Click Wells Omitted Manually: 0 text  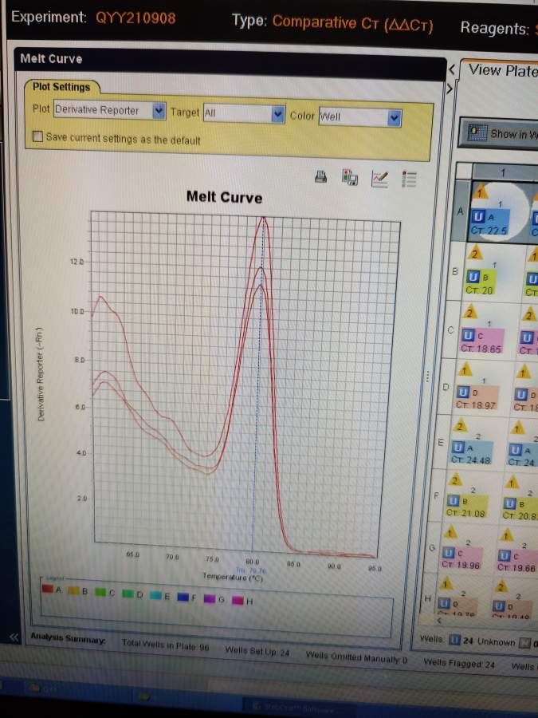(x=356, y=658)
